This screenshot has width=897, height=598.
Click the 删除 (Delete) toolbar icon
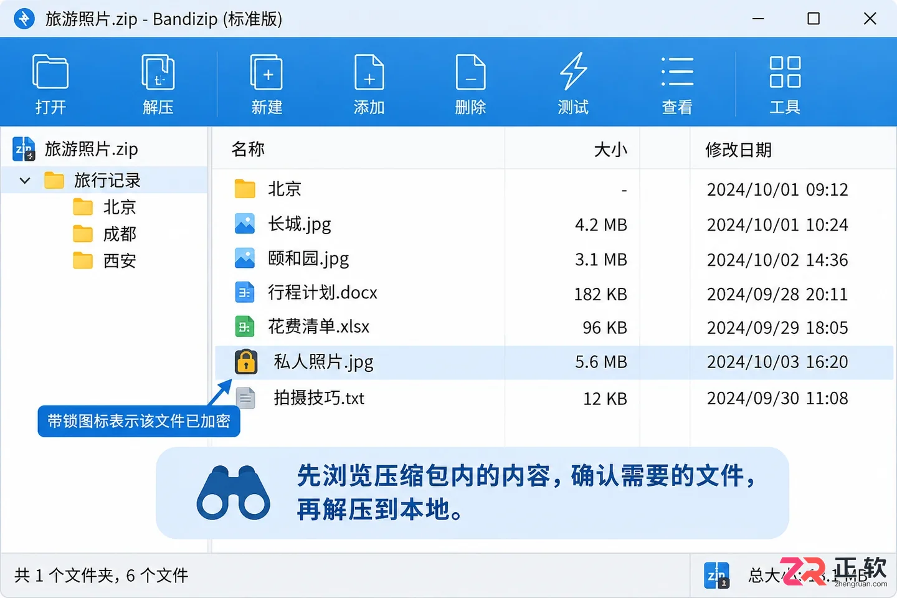point(470,72)
